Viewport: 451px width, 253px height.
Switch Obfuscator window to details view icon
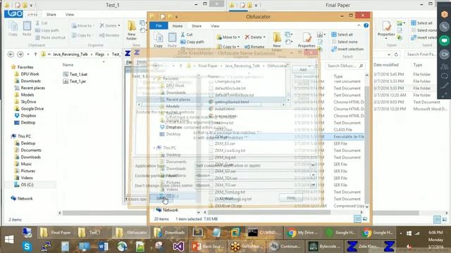357,219
